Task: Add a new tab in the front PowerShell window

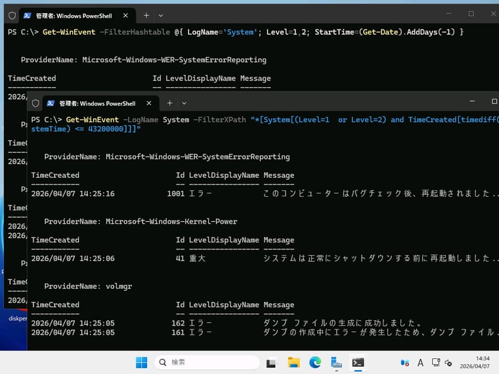Action: point(169,103)
